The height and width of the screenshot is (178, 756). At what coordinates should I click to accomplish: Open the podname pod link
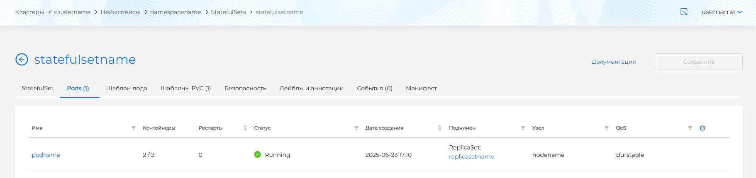(46, 155)
